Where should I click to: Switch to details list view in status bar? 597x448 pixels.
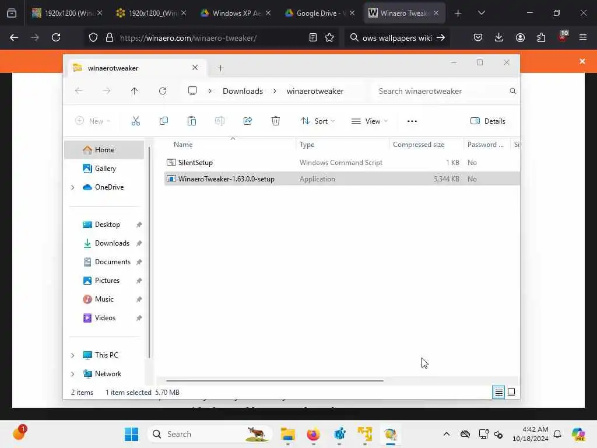[x=498, y=392]
